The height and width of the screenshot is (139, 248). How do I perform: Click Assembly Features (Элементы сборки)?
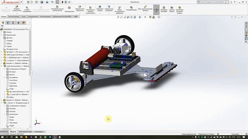[x=100, y=8]
